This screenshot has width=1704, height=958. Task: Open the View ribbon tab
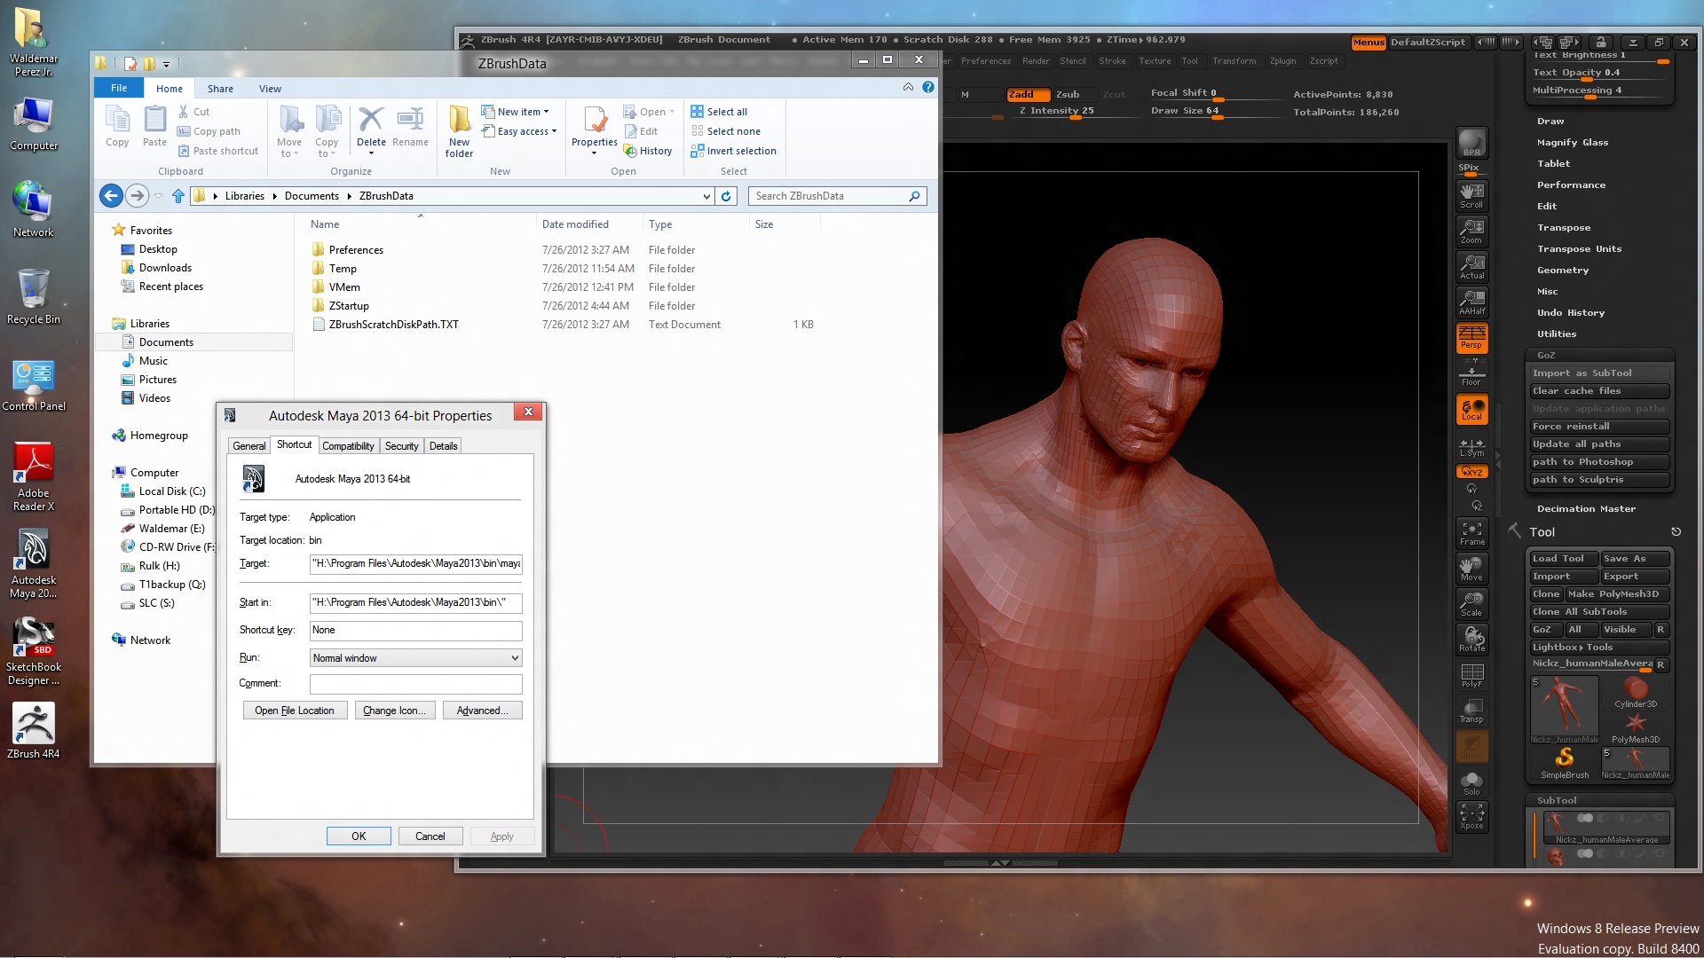point(270,89)
